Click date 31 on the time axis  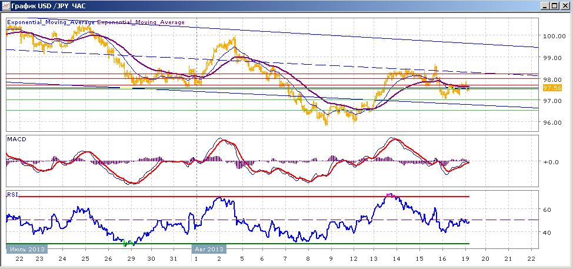tap(174, 258)
